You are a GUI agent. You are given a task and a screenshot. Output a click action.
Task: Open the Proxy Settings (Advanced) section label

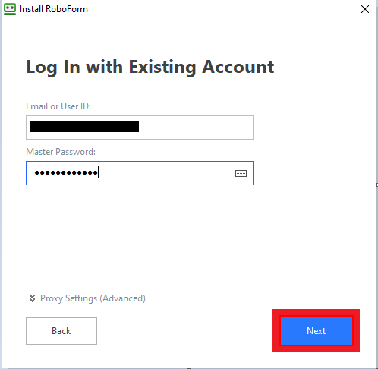[93, 298]
